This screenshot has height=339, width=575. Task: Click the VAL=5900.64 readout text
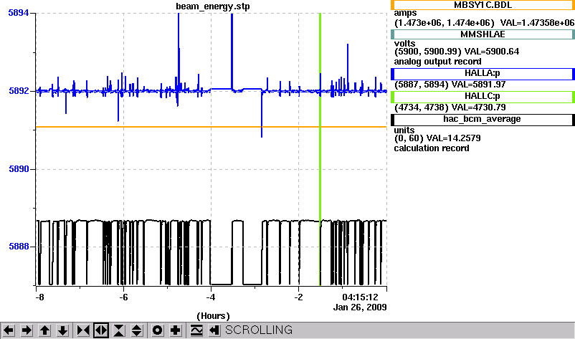point(492,52)
